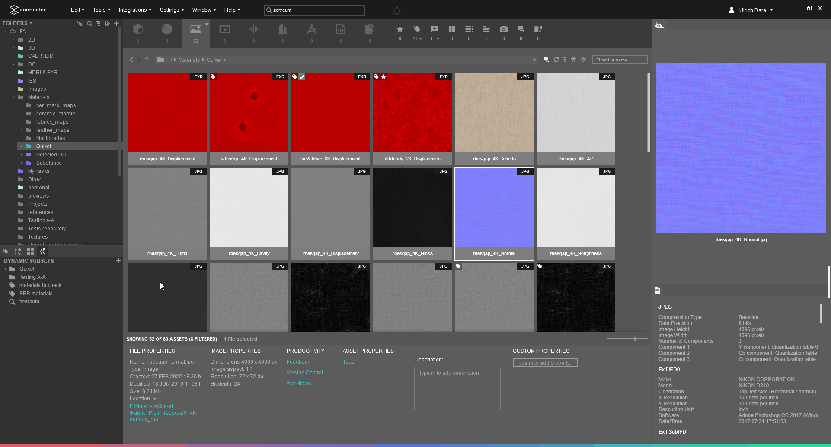Click the justified lines list filter icon
This screenshot has height=447, width=831.
pos(469,29)
